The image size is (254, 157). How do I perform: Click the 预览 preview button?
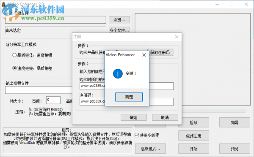tap(235, 149)
